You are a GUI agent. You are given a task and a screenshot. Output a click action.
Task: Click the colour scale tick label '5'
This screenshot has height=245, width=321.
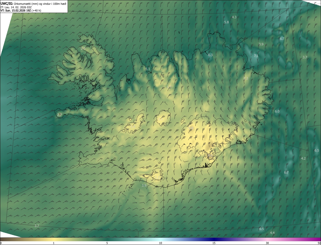coord(107,243)
